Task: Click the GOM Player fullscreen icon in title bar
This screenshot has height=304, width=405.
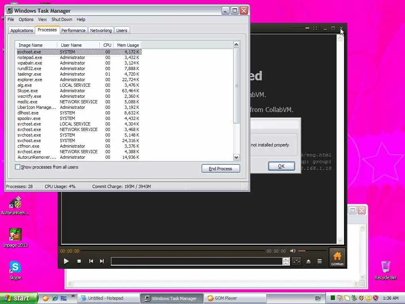Action: pyautogui.click(x=315, y=28)
